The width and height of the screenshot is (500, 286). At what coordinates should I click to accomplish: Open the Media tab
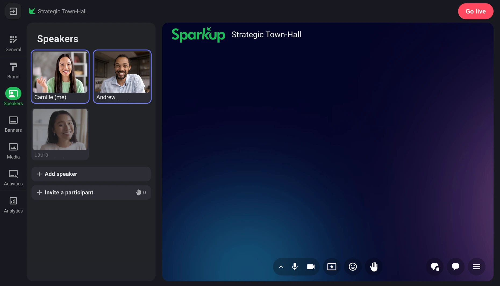click(13, 151)
